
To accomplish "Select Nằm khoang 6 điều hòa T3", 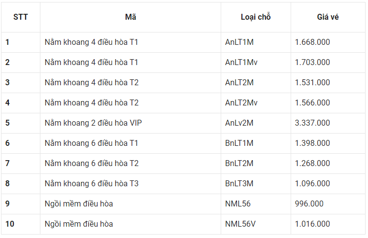I will [x=92, y=184].
